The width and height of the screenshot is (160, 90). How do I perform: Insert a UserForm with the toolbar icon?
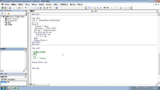pos(5,8)
